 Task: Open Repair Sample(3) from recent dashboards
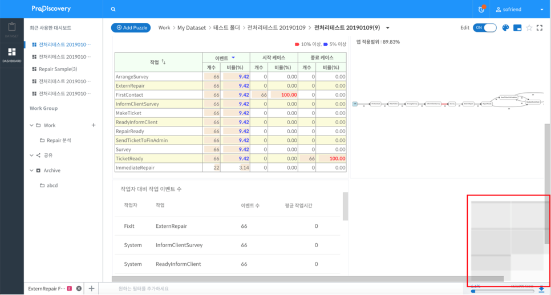click(58, 69)
